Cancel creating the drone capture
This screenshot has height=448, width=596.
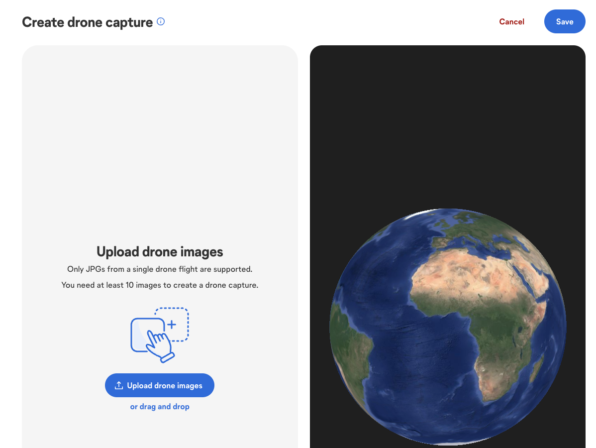[511, 21]
